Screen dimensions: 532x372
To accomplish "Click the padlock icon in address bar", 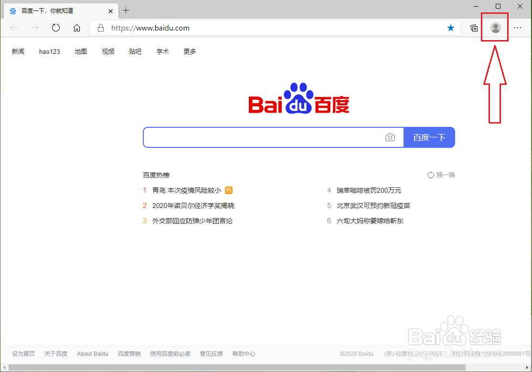I will point(100,28).
